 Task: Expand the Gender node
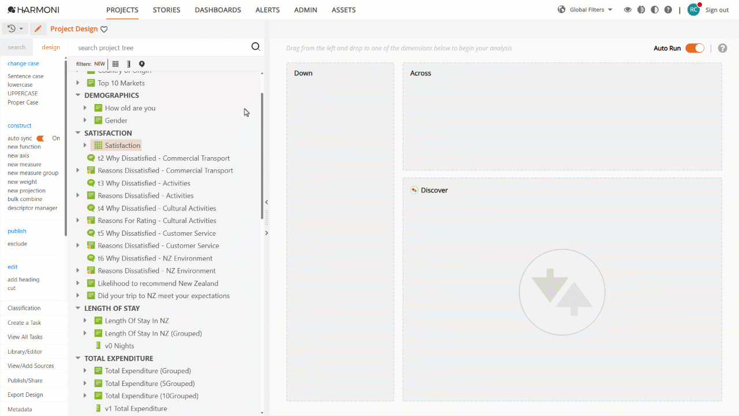[85, 120]
